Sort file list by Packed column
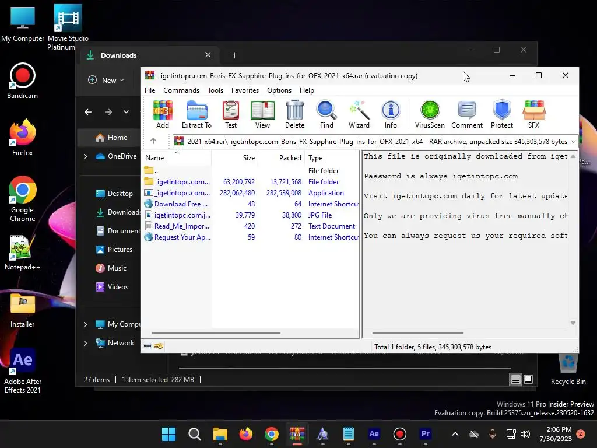The image size is (597, 448). point(282,157)
